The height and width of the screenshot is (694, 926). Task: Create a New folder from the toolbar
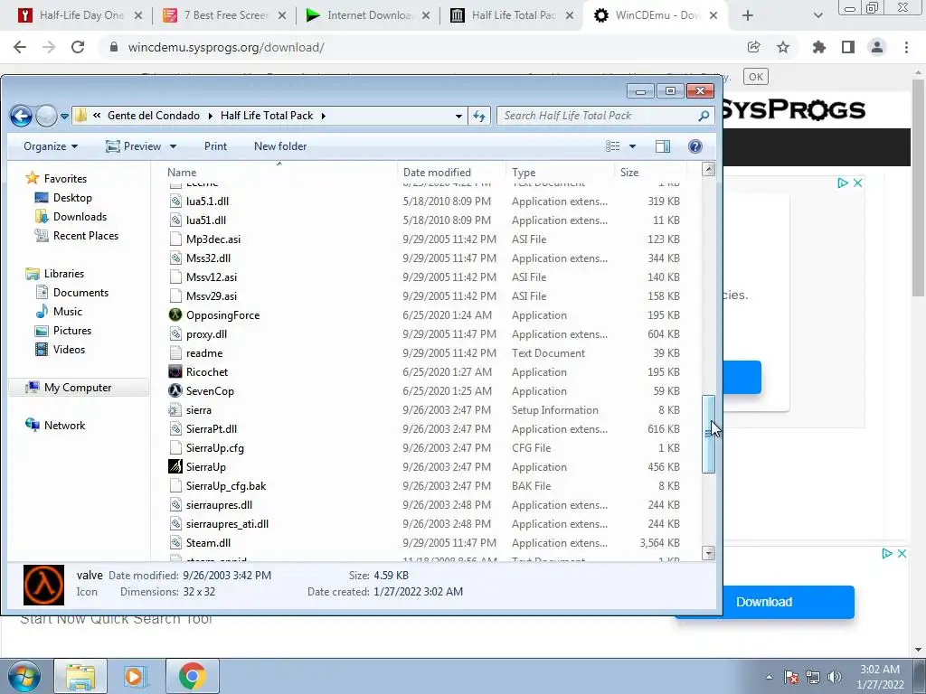280,146
